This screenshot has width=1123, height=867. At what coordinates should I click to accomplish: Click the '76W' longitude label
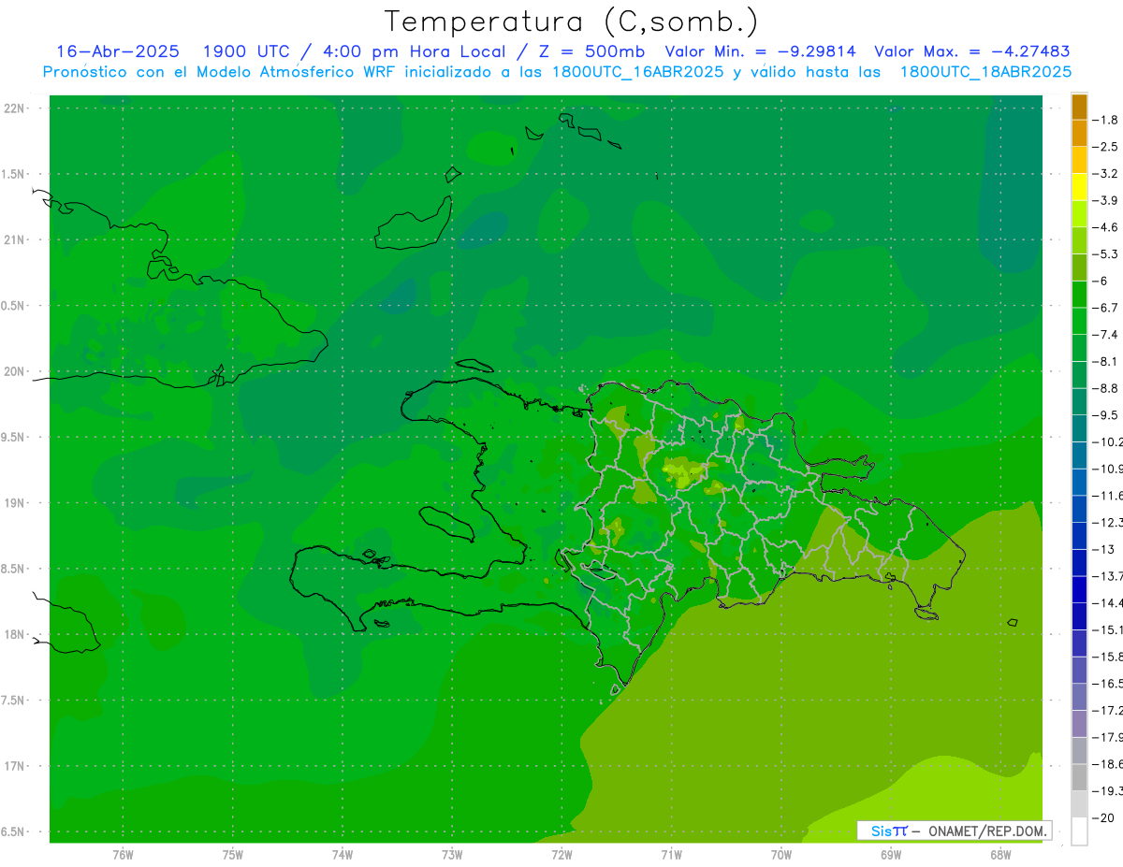point(123,855)
